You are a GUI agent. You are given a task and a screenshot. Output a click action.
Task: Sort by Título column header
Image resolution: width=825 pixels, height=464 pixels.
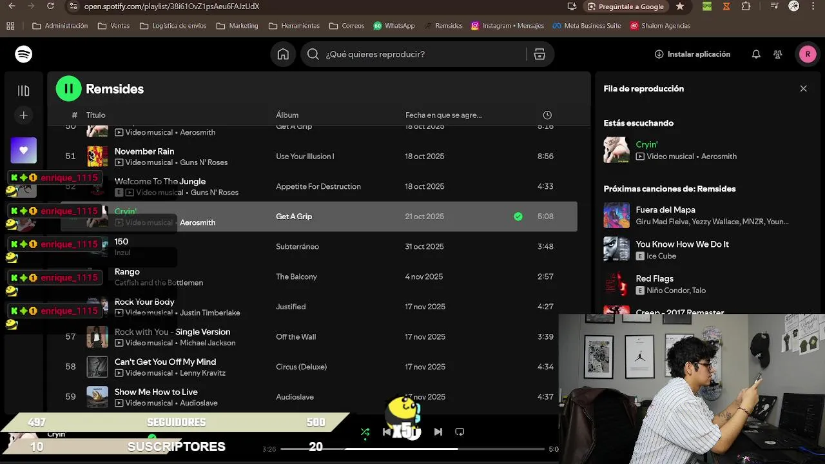pos(96,115)
